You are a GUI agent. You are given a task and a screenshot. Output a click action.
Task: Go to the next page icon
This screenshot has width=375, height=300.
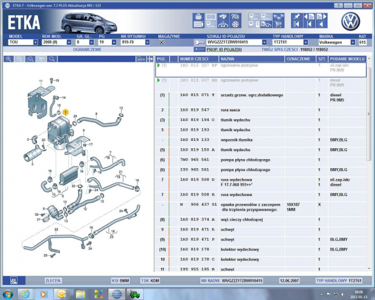321,16
